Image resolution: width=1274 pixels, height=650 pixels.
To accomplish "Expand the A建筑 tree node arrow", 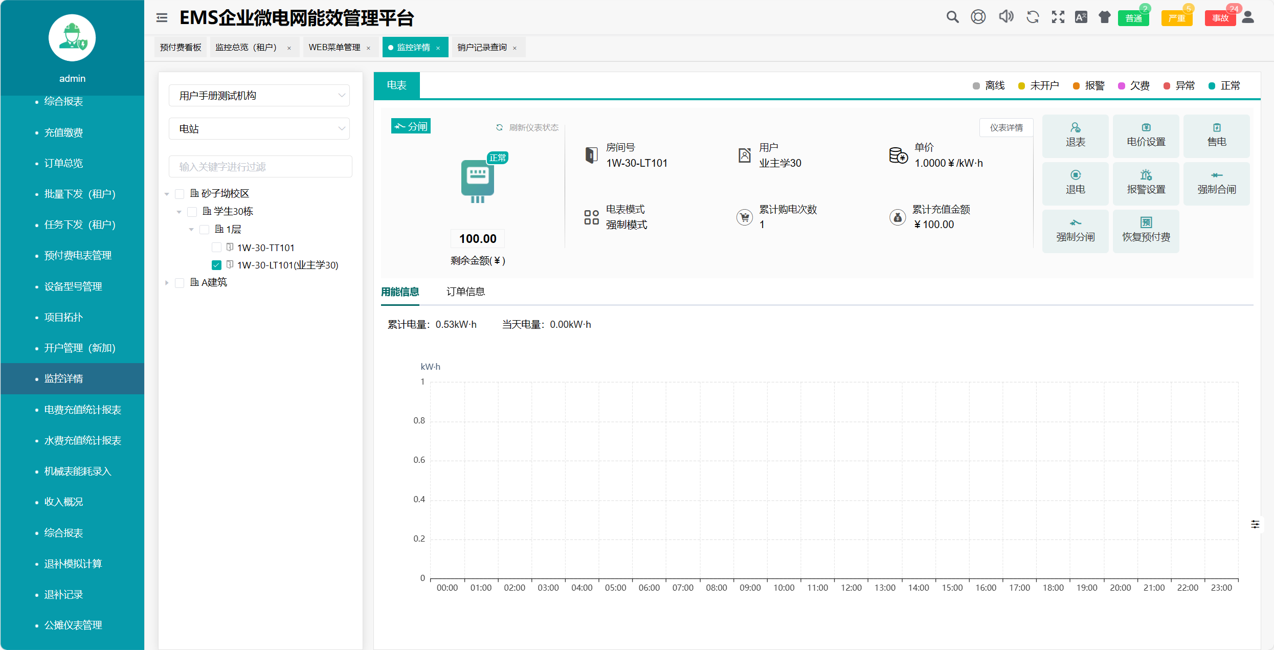I will 167,283.
